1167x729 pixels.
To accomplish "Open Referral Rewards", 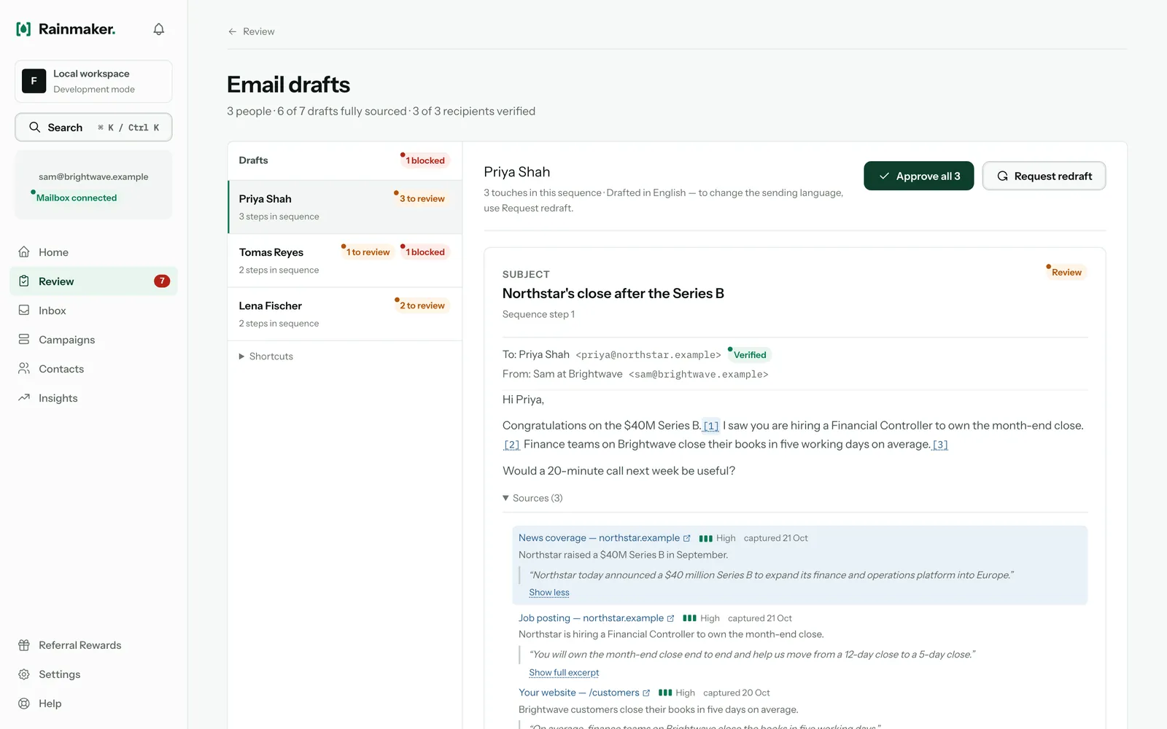I will pyautogui.click(x=93, y=645).
